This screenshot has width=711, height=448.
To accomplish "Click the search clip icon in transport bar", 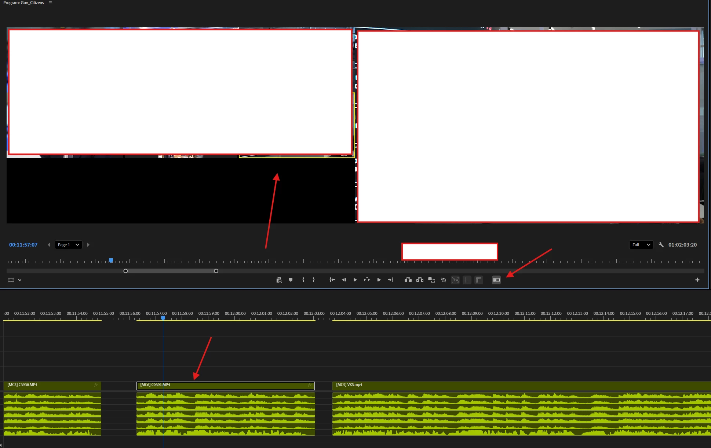I will point(279,280).
